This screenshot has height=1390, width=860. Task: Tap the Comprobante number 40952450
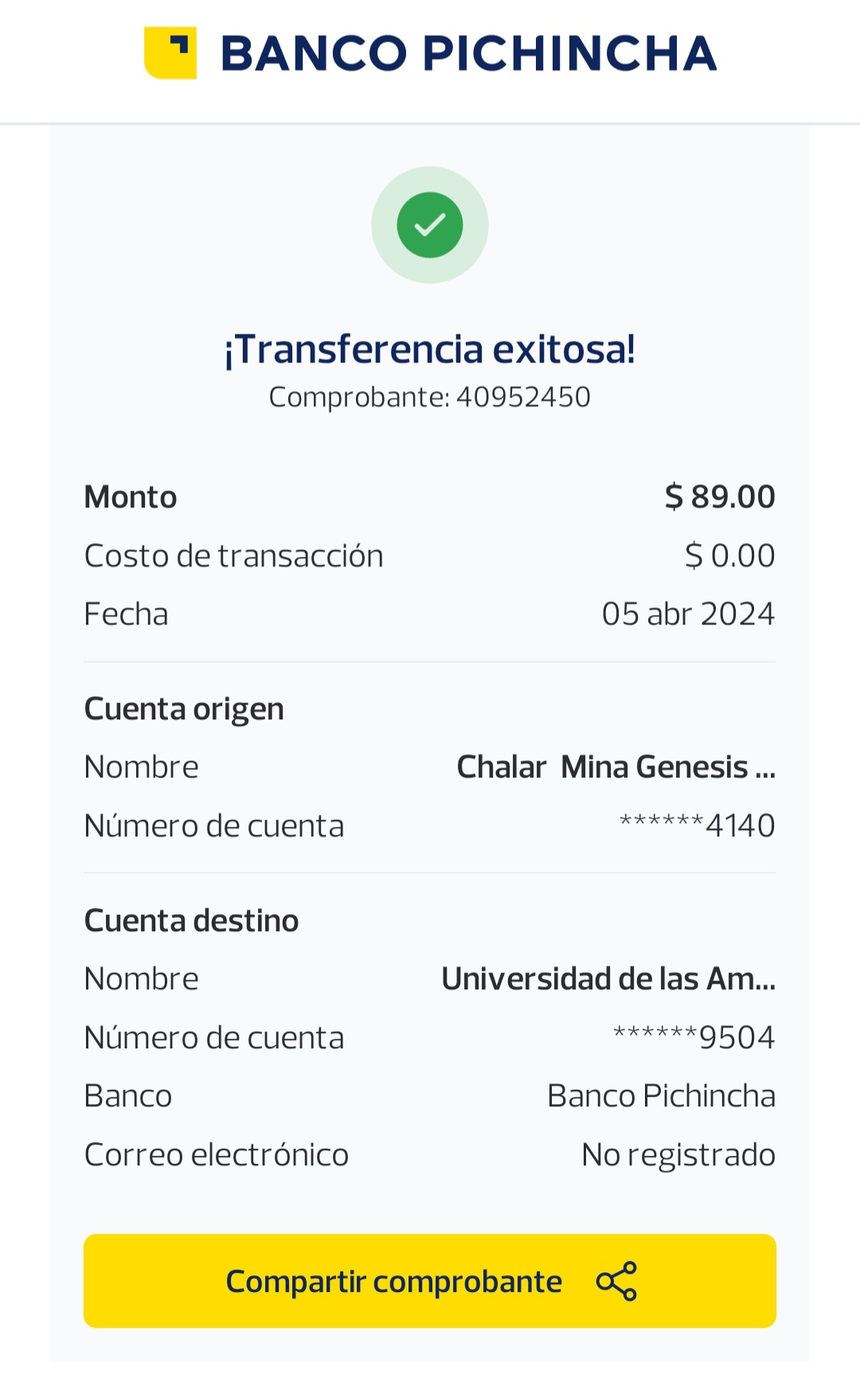pos(522,397)
